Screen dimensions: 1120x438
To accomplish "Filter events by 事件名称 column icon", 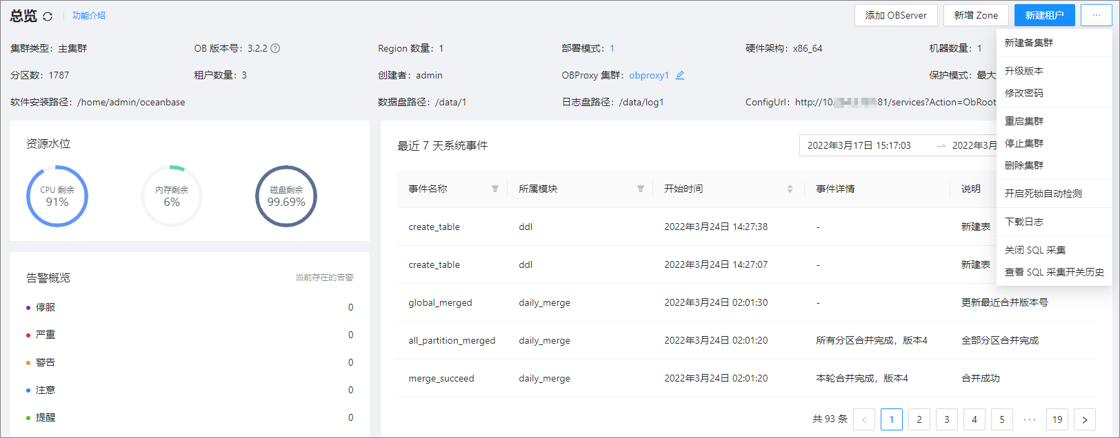I will (494, 189).
